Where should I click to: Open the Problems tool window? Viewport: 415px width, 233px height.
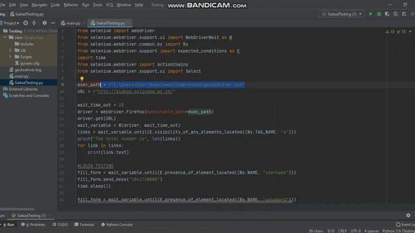(33, 225)
